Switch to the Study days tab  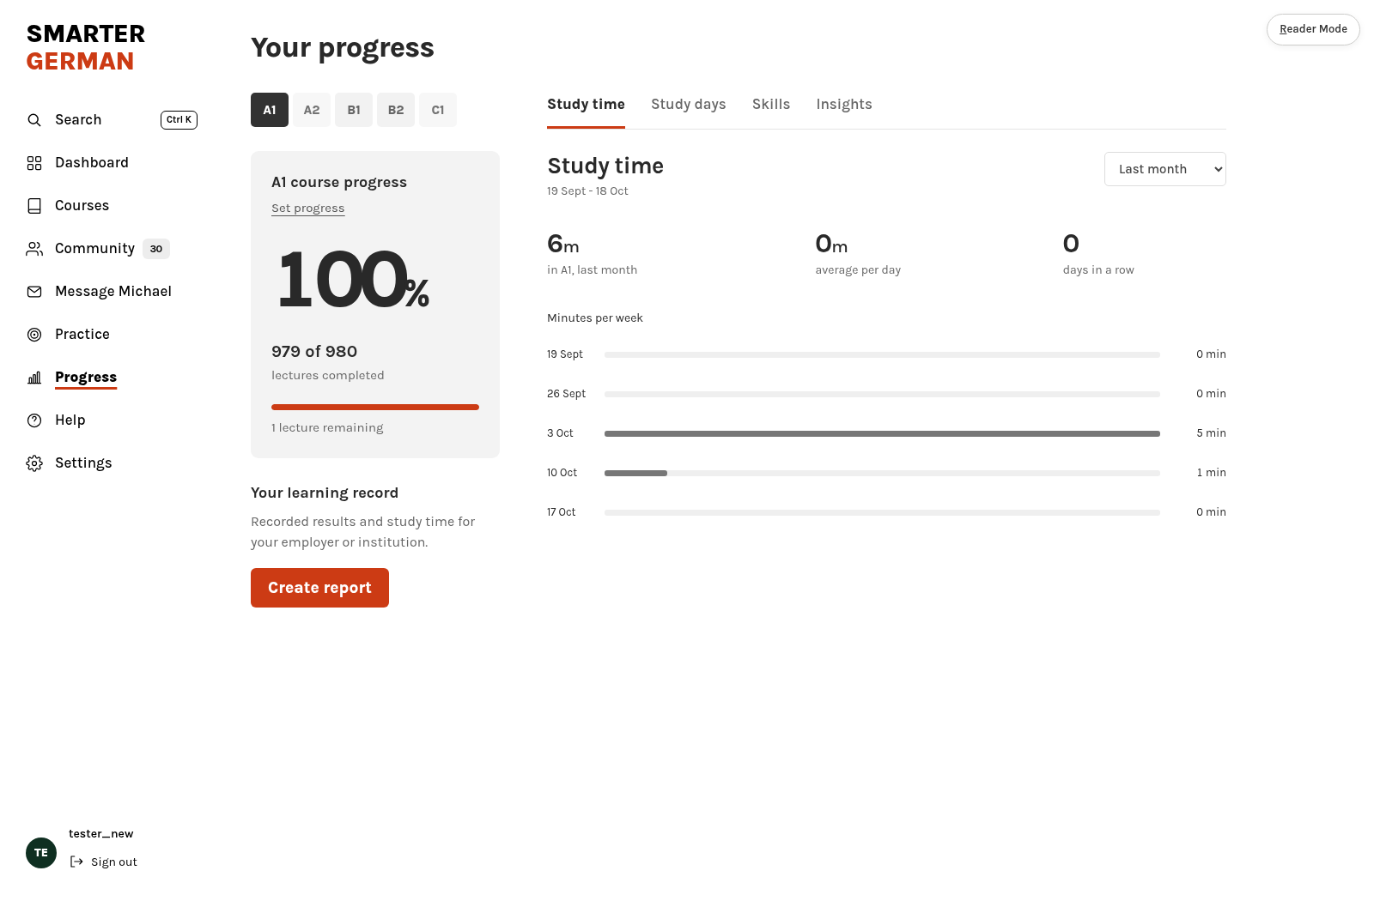click(689, 105)
